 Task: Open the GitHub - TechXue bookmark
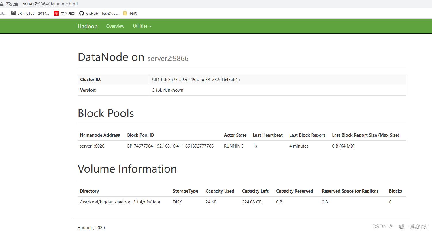point(99,13)
